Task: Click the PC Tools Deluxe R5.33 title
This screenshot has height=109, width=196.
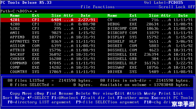Action: (x=26, y=2)
